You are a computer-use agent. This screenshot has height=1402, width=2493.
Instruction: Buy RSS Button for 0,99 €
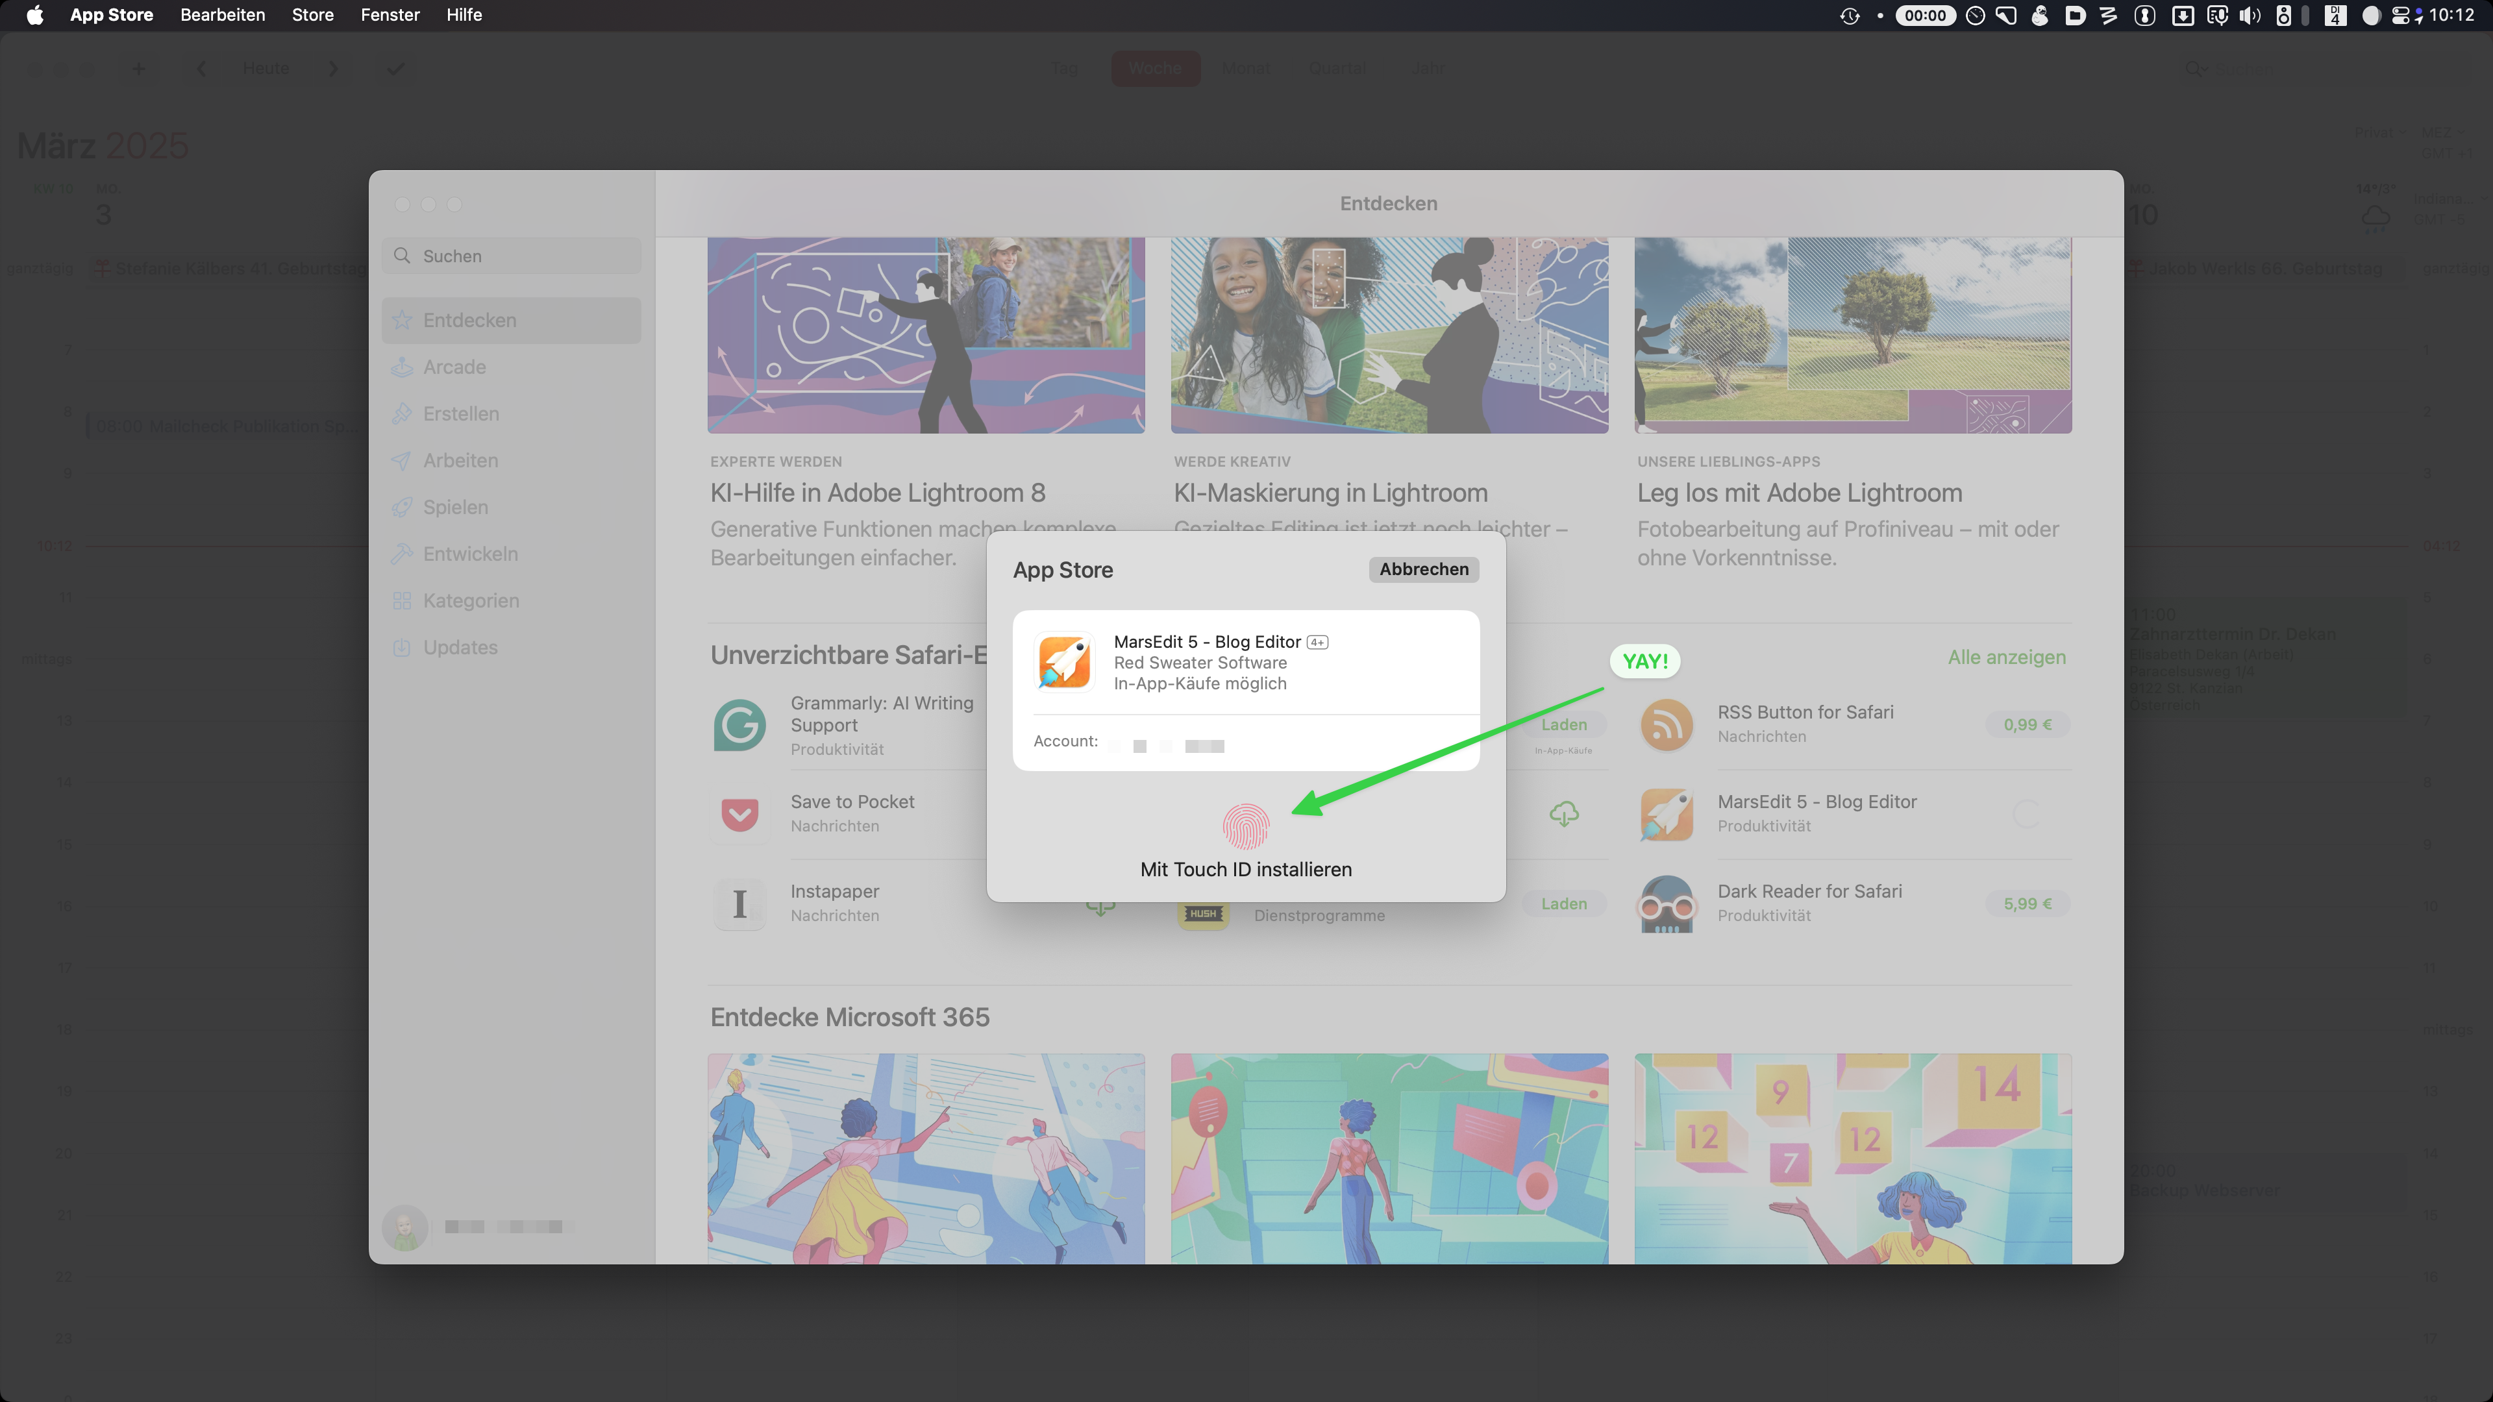[x=2026, y=725]
